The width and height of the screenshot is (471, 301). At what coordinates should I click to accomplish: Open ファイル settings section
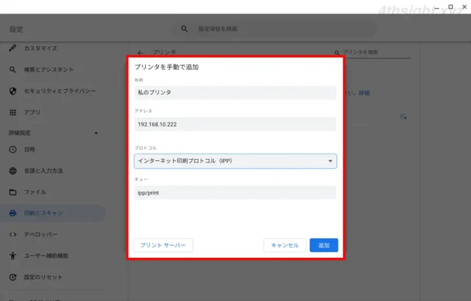pyautogui.click(x=35, y=192)
